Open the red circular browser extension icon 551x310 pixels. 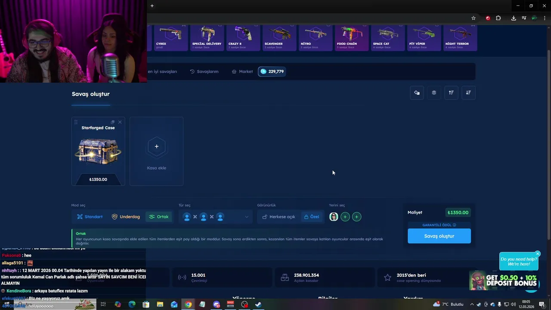click(488, 18)
